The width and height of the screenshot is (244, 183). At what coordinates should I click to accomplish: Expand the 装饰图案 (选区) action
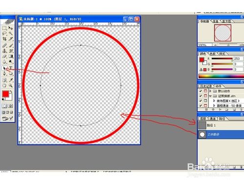click(214, 101)
